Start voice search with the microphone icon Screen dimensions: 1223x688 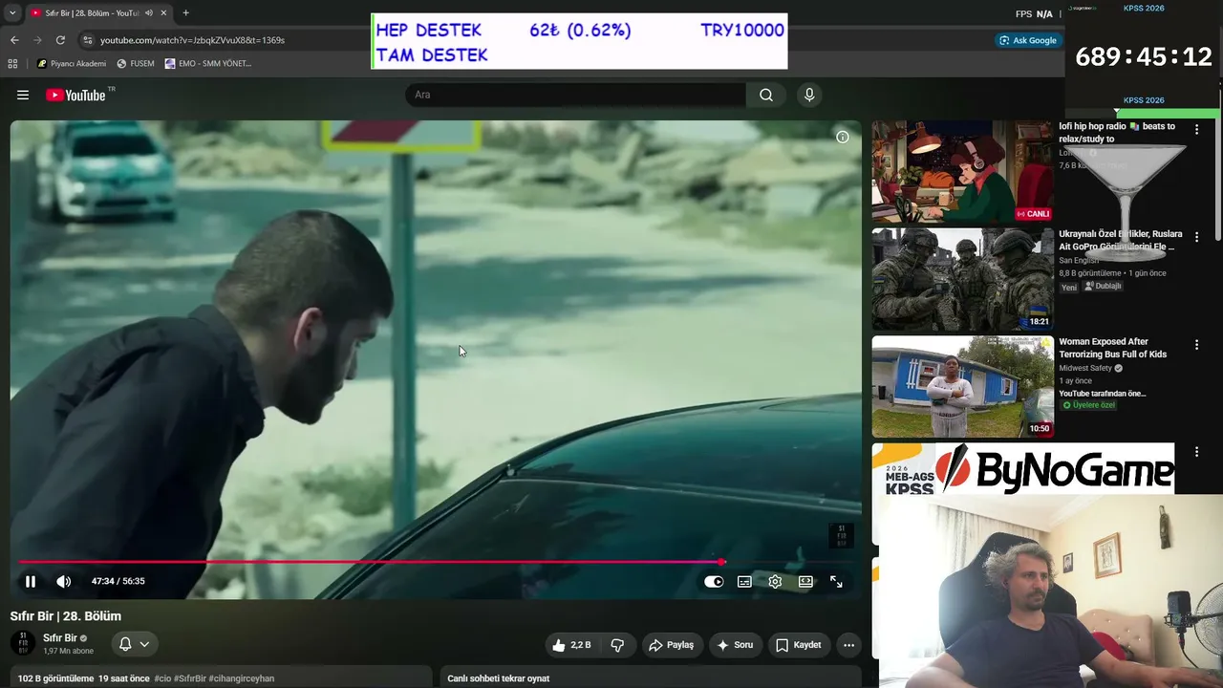[809, 95]
